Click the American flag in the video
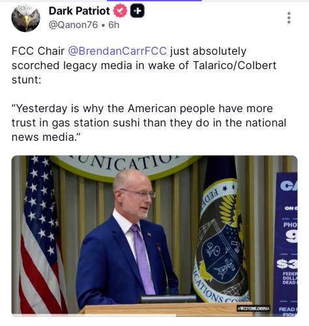309x326 pixels. click(x=41, y=235)
